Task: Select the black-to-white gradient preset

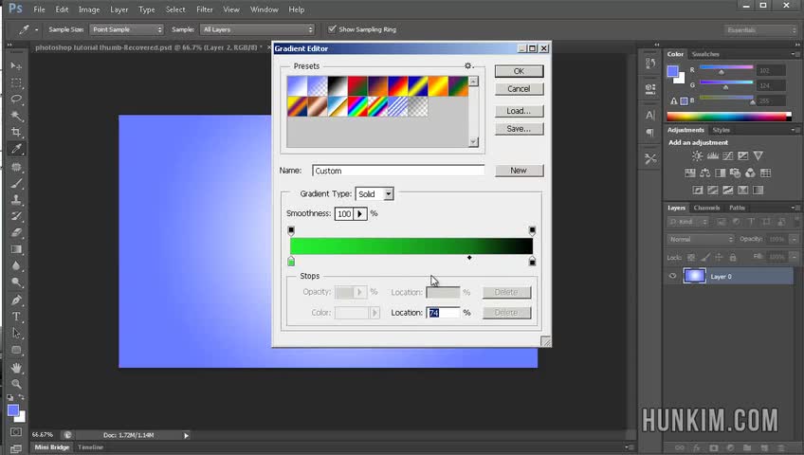Action: pos(338,86)
